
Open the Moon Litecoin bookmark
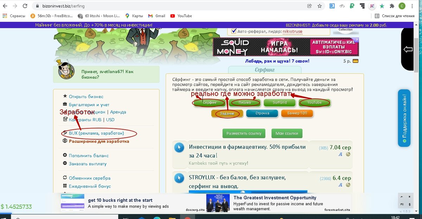click(x=99, y=16)
